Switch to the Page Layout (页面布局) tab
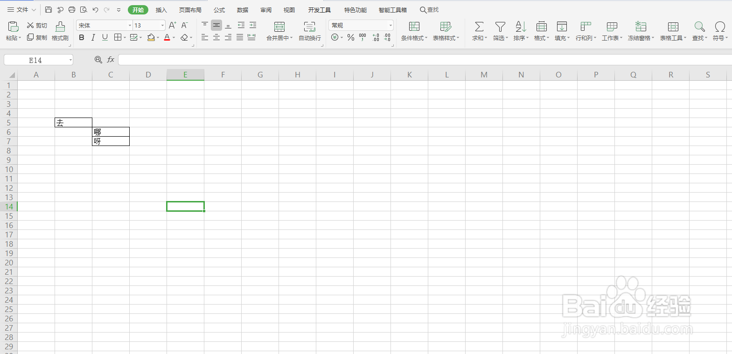The width and height of the screenshot is (732, 354). click(190, 10)
